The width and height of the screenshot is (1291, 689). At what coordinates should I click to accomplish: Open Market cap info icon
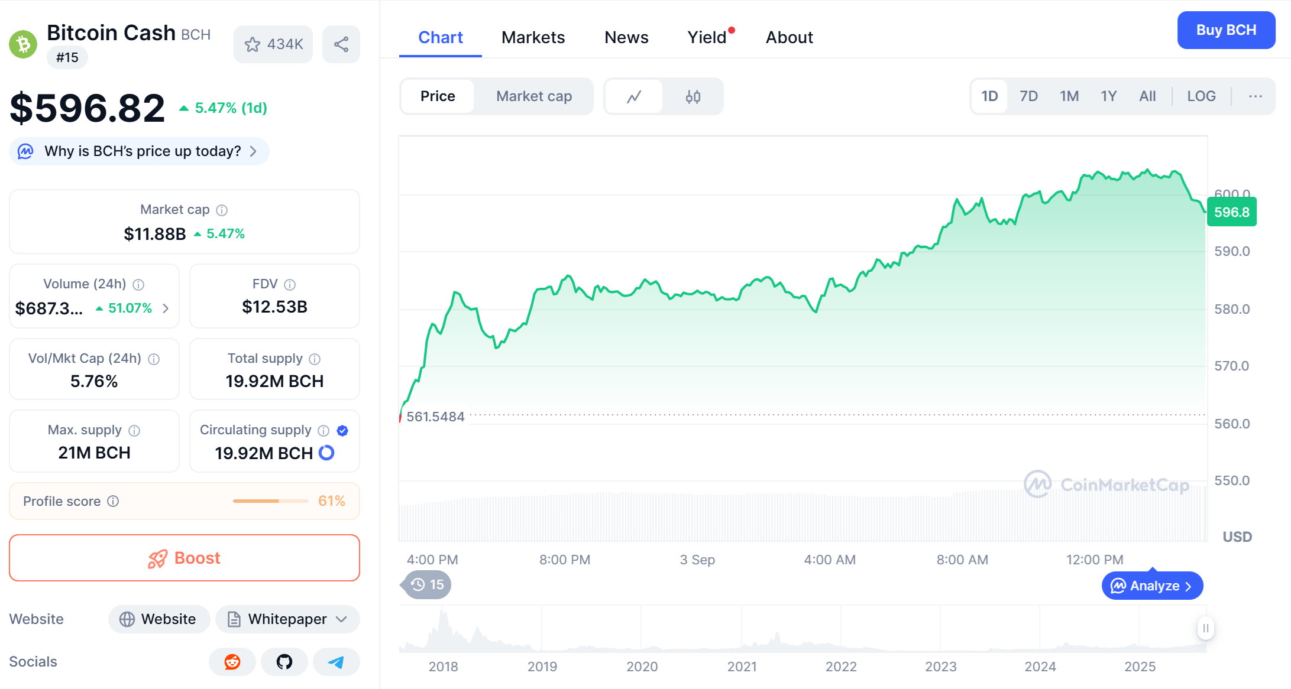point(222,210)
